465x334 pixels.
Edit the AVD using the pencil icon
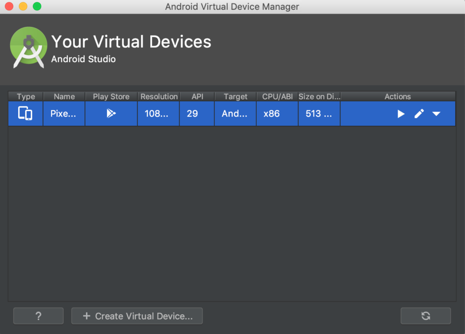[419, 114]
